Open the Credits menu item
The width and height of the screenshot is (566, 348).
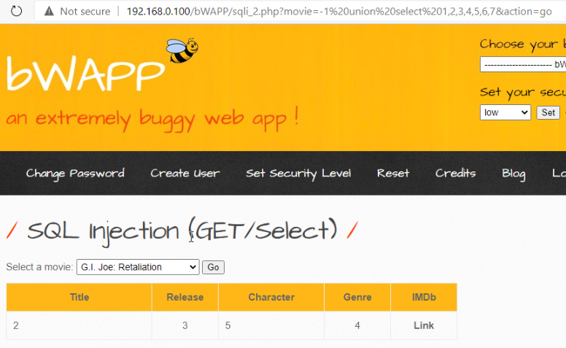[x=456, y=174]
